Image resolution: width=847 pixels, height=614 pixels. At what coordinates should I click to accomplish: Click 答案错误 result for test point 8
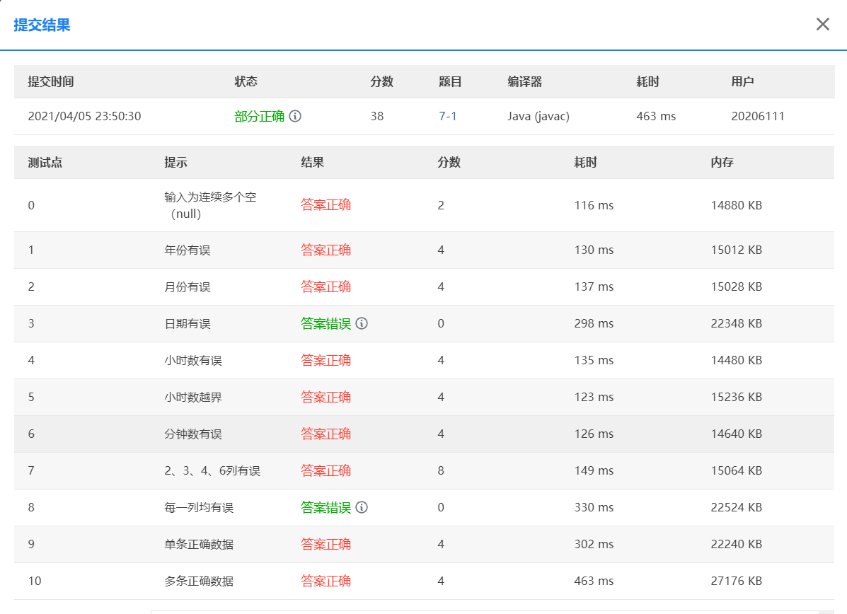pyautogui.click(x=325, y=507)
